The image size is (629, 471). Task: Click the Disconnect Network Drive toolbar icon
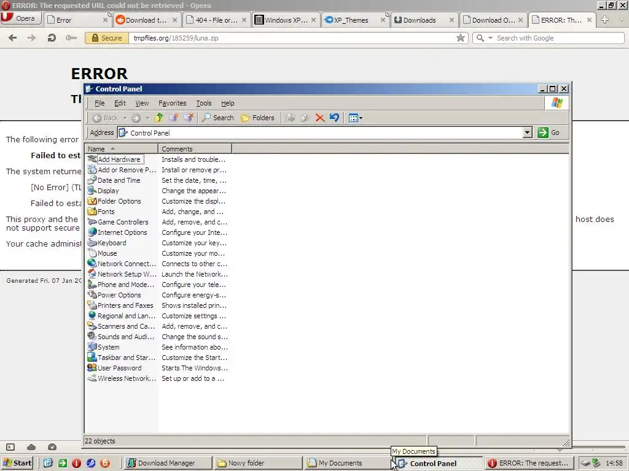pyautogui.click(x=188, y=118)
